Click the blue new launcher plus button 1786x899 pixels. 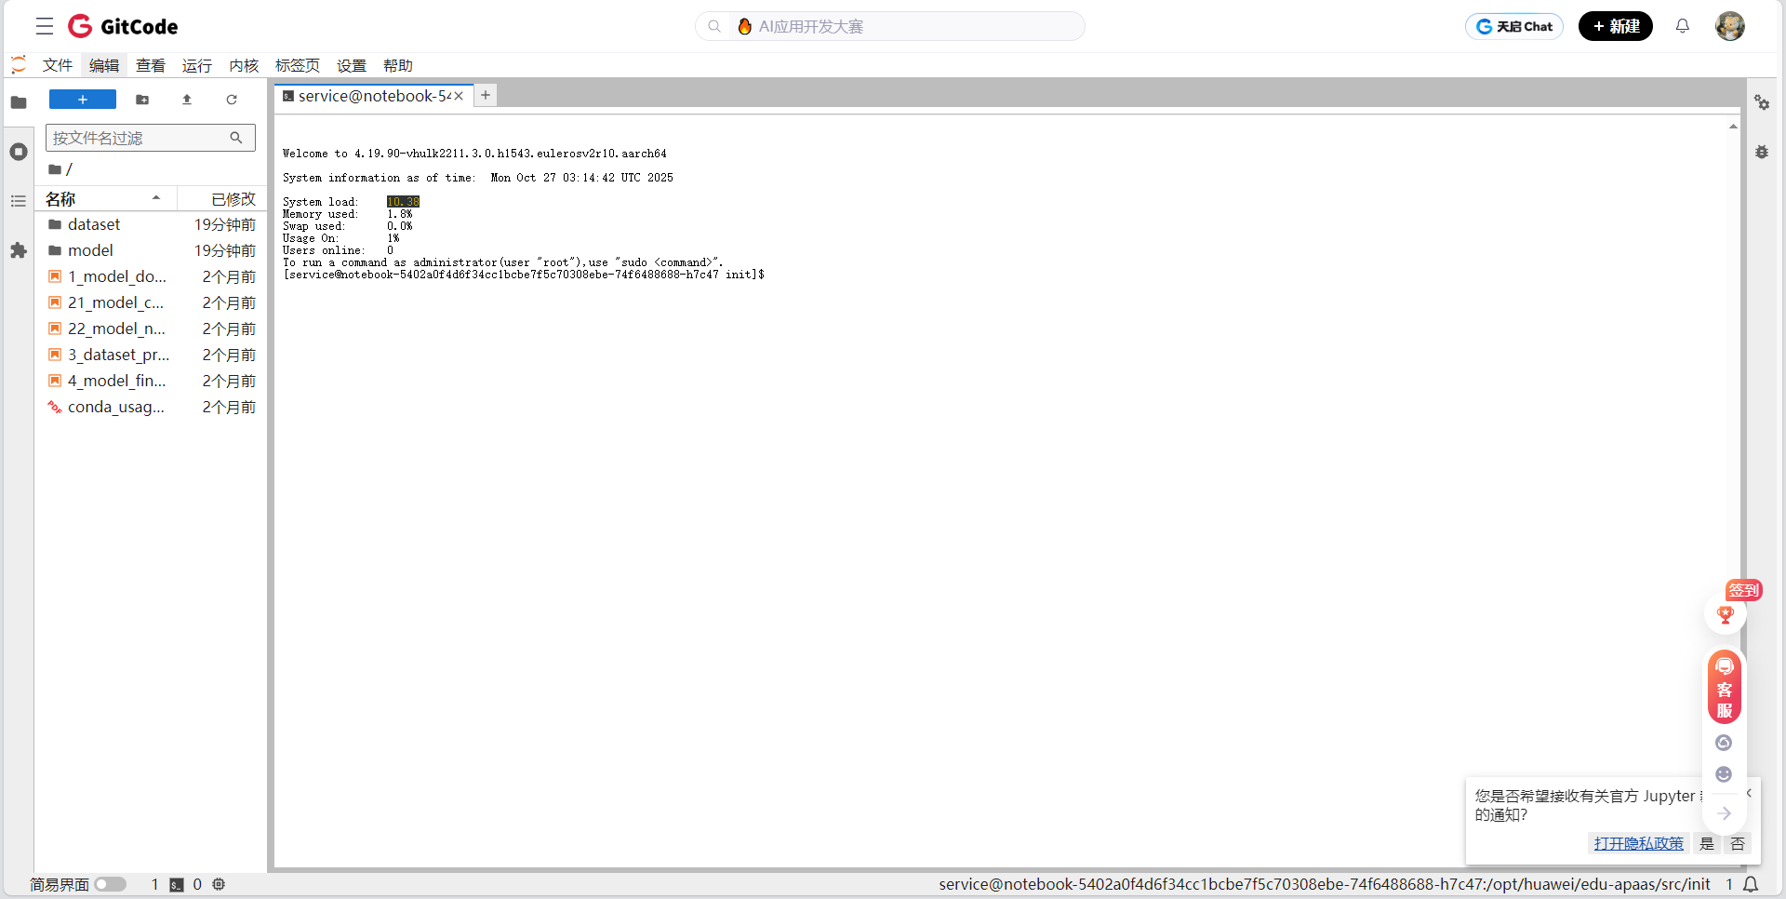pyautogui.click(x=83, y=100)
